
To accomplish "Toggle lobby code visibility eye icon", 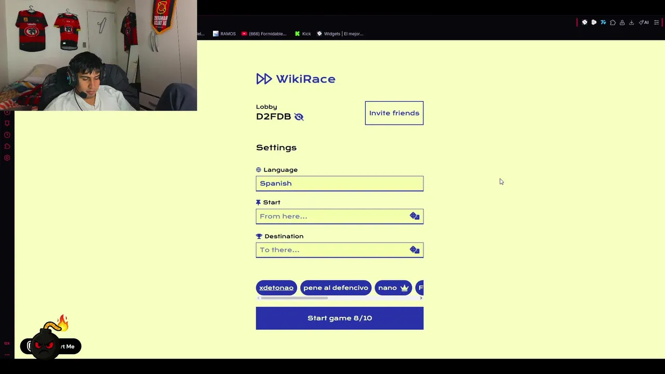I will (299, 117).
